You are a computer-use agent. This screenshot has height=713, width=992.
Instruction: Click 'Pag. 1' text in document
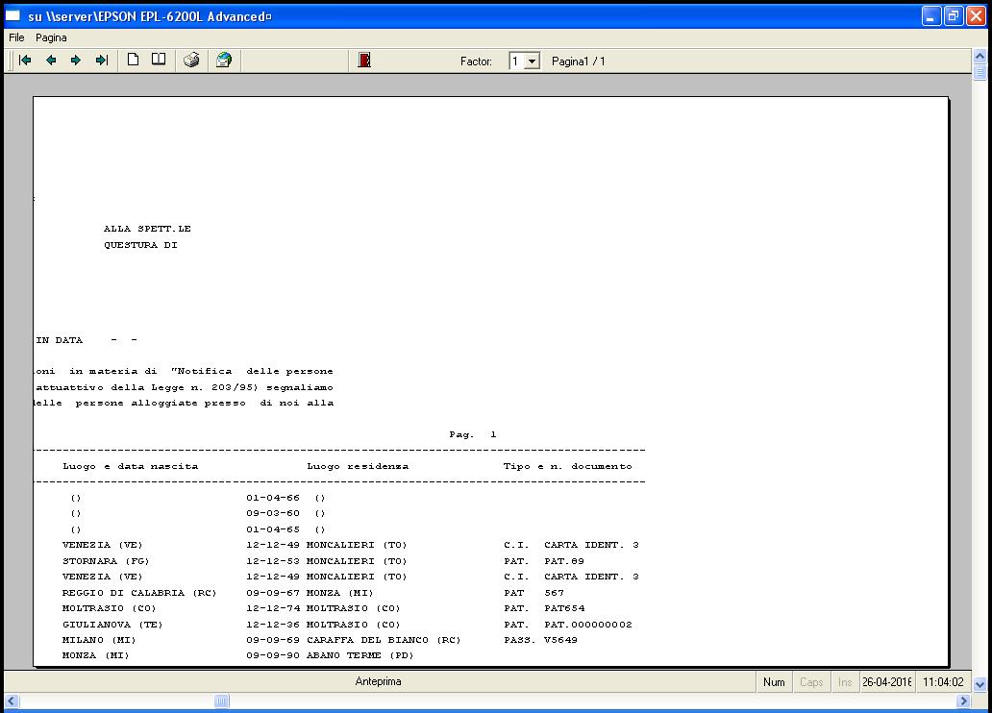pos(473,434)
